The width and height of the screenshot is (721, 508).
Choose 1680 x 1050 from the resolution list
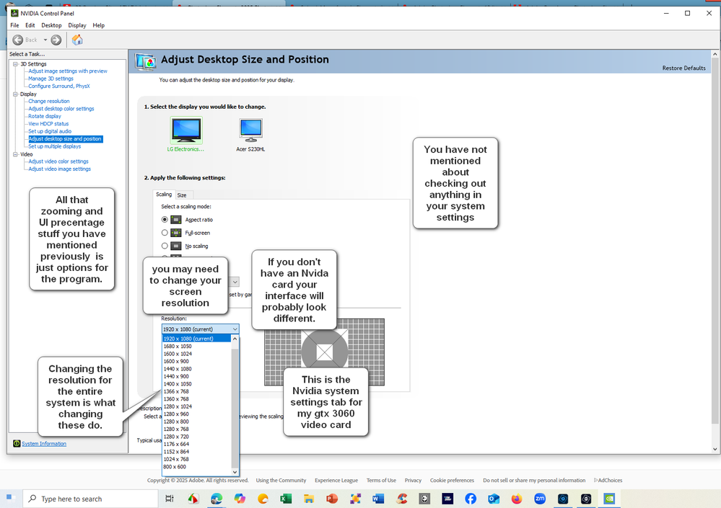(196, 347)
